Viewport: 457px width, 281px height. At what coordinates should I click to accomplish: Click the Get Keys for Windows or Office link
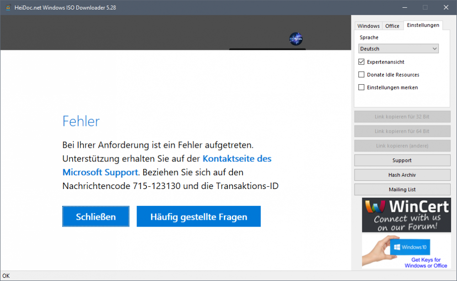[x=426, y=263]
